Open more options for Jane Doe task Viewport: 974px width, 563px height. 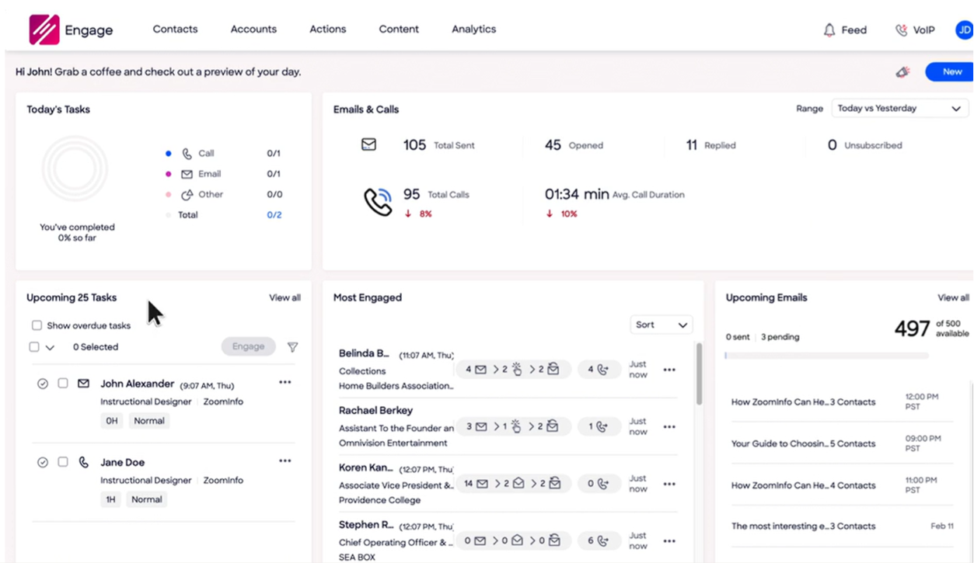285,460
